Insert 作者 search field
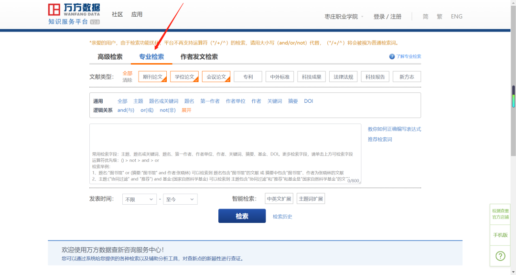The width and height of the screenshot is (516, 275). [257, 101]
